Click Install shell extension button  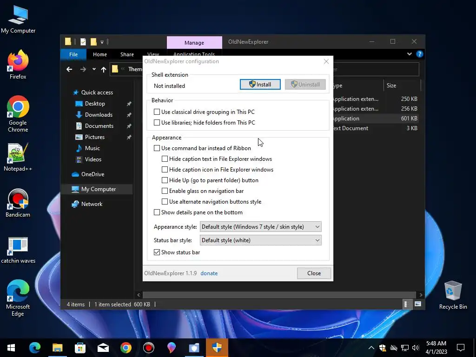tap(260, 85)
